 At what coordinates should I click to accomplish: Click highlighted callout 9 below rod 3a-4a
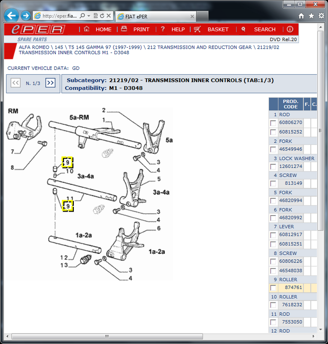pyautogui.click(x=68, y=206)
